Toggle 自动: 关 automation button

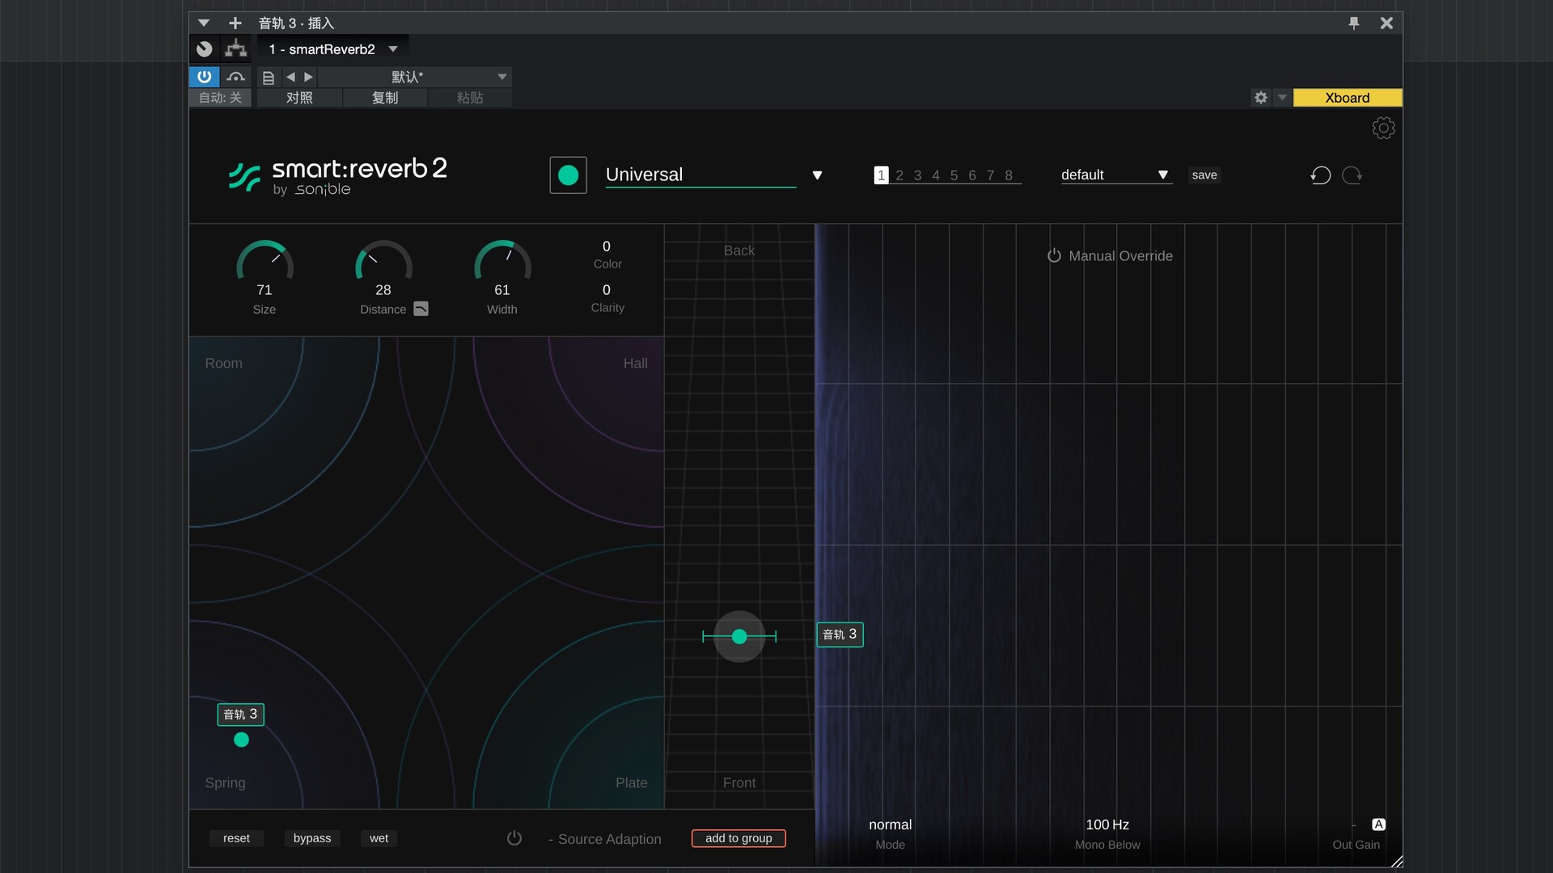click(220, 98)
